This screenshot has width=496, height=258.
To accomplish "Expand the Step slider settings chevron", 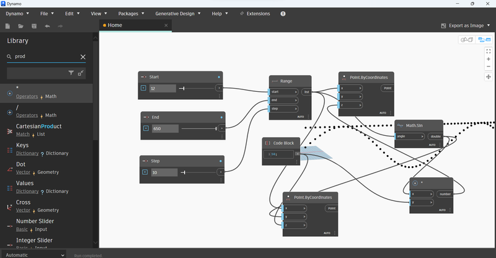I will click(x=145, y=172).
